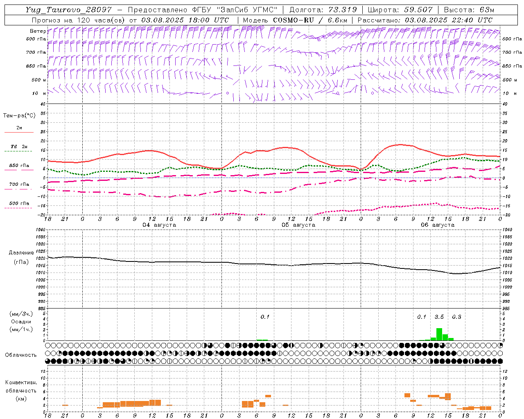Click the computed time "Рассчитано: 03.08.2025 22:40 UTC"
Screen dimensions: 524x419
(425, 20)
